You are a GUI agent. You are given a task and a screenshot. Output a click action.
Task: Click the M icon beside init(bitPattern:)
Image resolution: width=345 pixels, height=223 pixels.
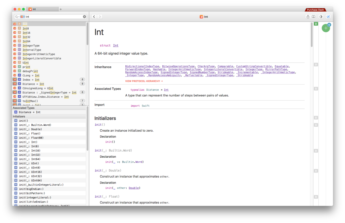pos(16,193)
